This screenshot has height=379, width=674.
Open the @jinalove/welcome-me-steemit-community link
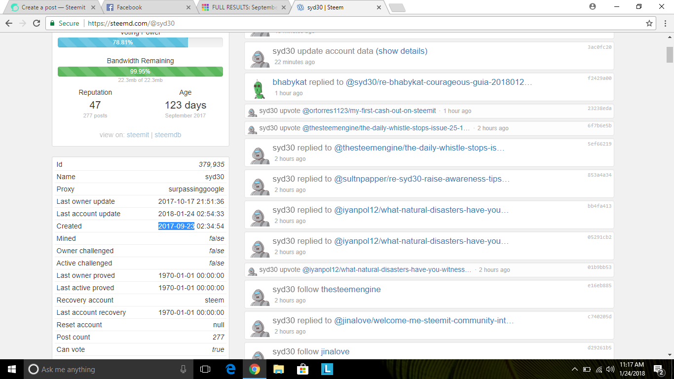(x=424, y=320)
